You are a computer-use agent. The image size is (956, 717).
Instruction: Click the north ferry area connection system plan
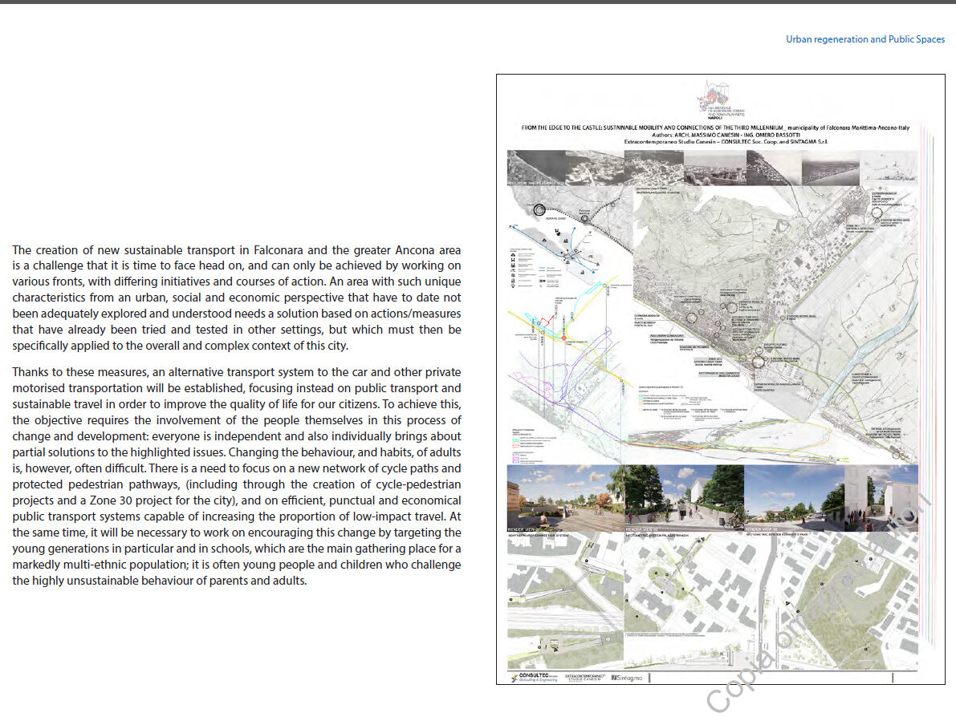click(565, 602)
